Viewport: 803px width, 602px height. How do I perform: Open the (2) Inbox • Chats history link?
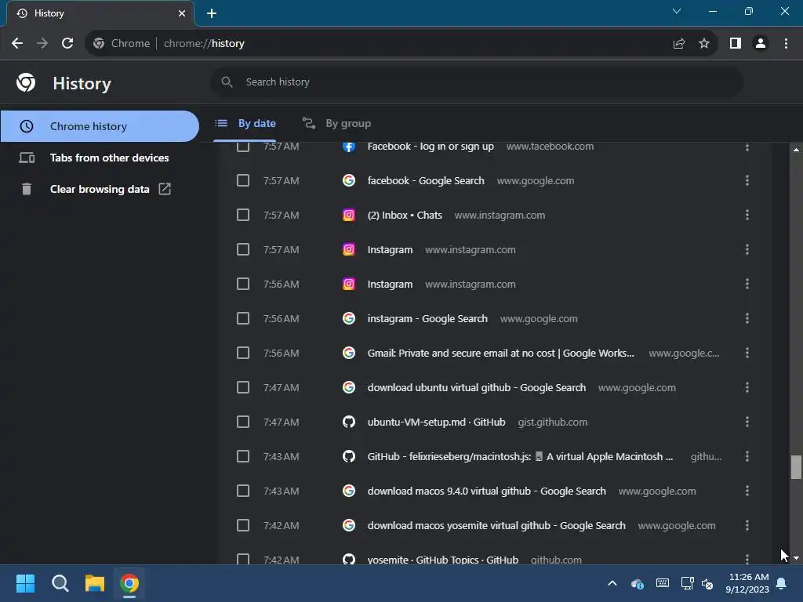(x=405, y=215)
